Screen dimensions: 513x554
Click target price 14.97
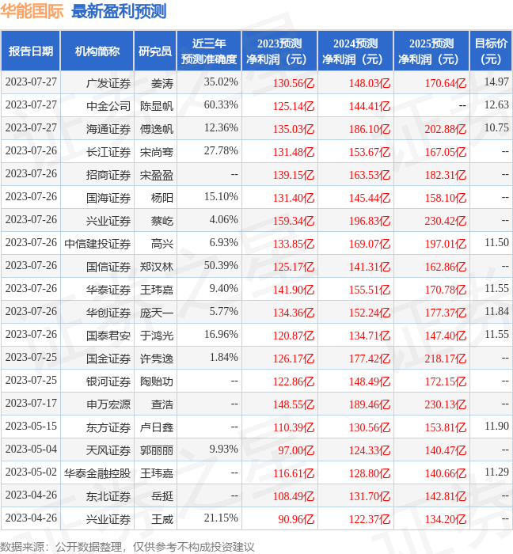click(496, 82)
